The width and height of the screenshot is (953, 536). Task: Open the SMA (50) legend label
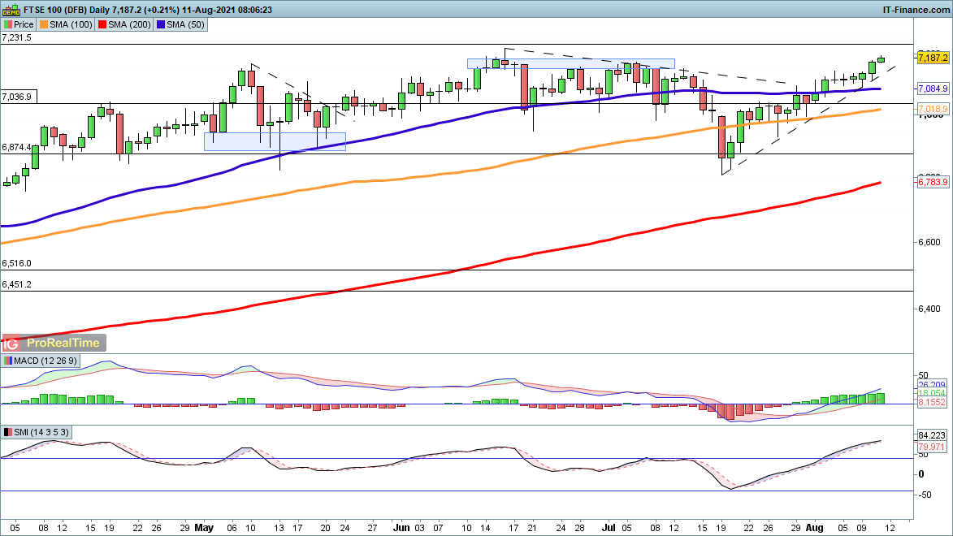tap(186, 24)
